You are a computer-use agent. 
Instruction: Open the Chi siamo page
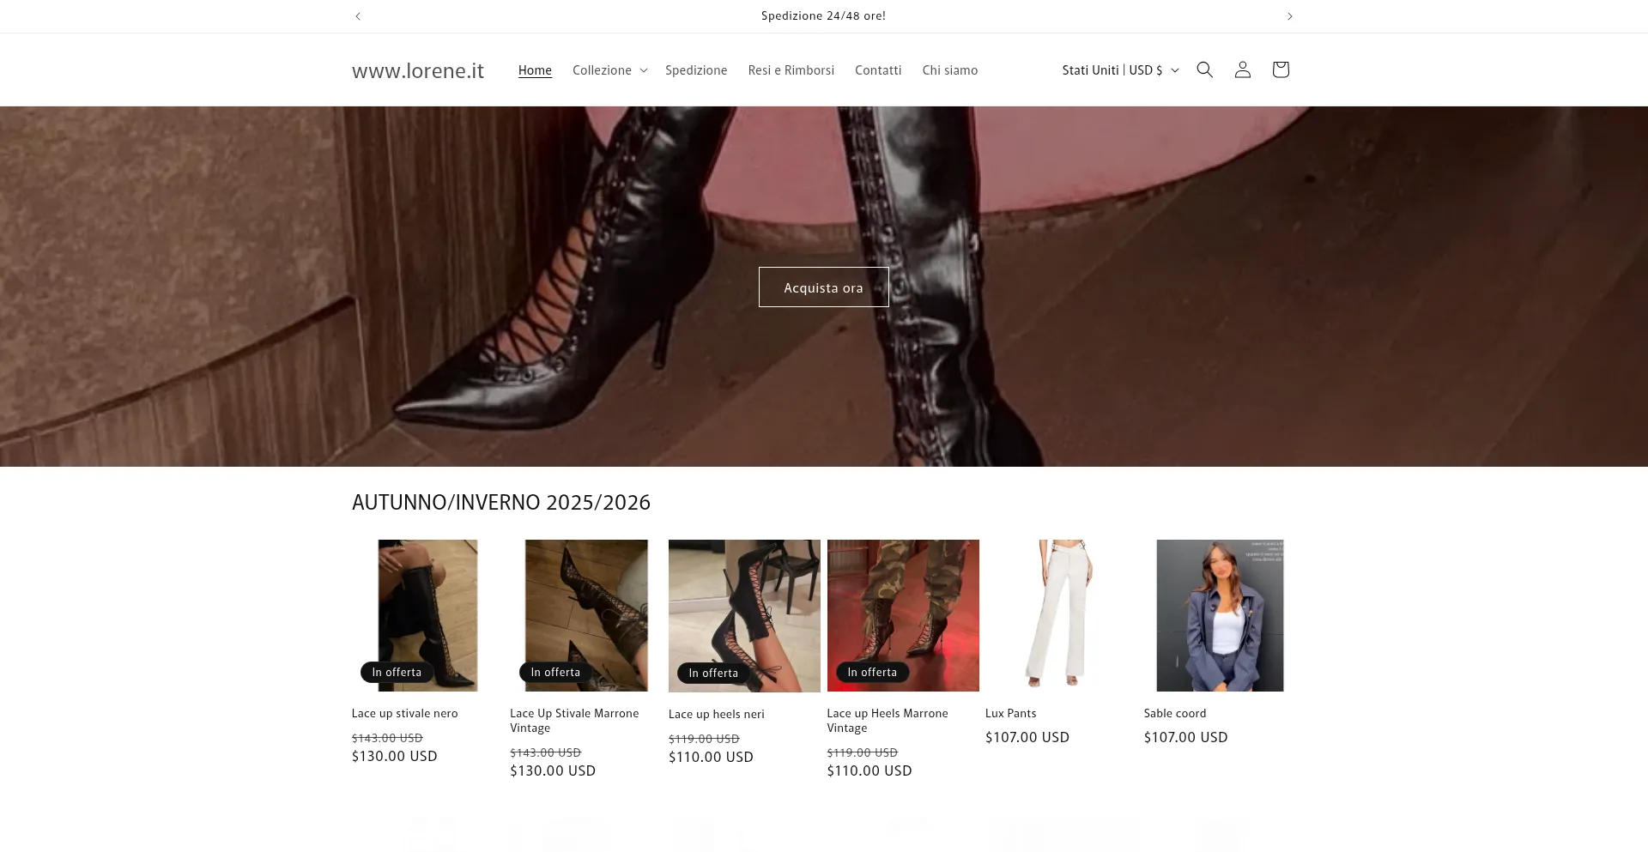(x=949, y=70)
